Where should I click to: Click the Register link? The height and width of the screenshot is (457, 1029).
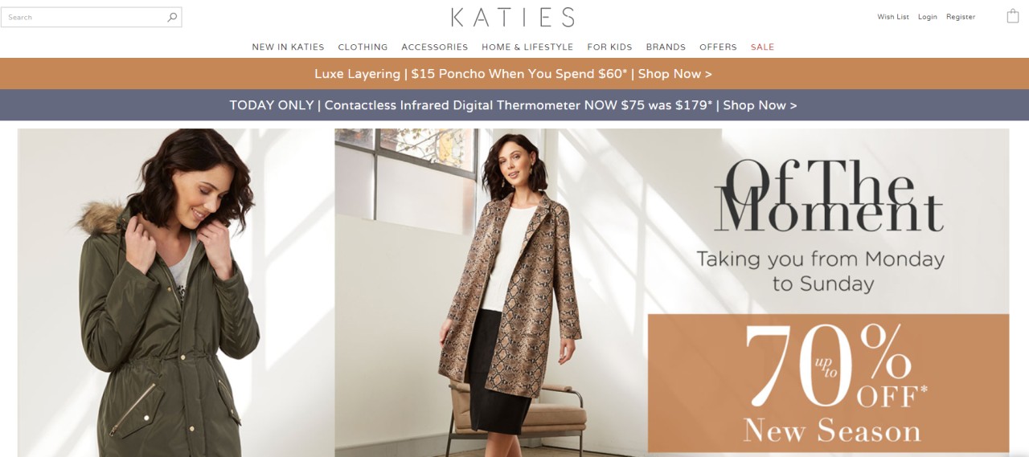click(x=961, y=17)
